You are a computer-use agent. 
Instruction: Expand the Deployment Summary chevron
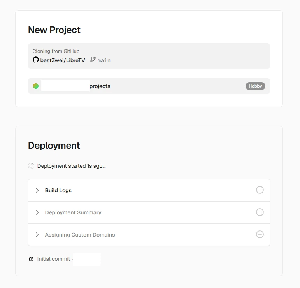[37, 212]
